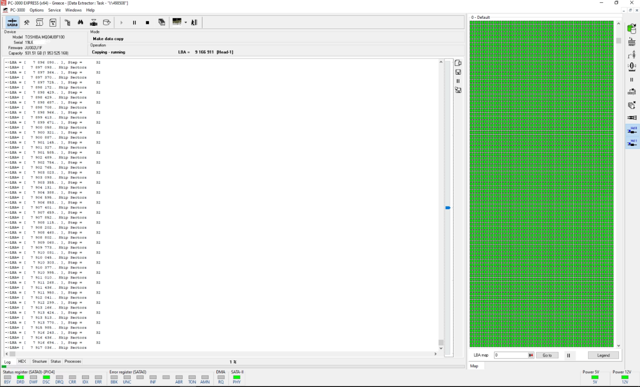The image size is (640, 387).
Task: Click the scroll document info icon
Action: coord(40,23)
